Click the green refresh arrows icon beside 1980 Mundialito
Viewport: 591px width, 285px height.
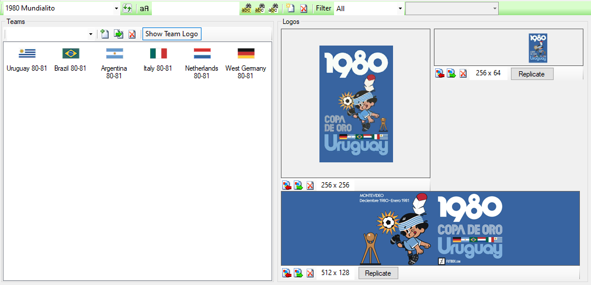pyautogui.click(x=127, y=8)
